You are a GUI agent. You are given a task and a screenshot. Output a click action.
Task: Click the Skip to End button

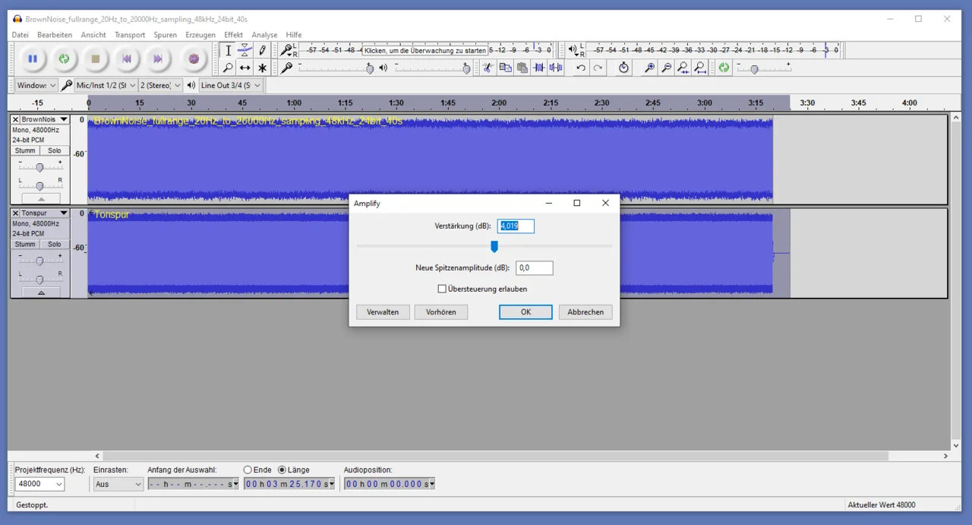click(x=157, y=59)
